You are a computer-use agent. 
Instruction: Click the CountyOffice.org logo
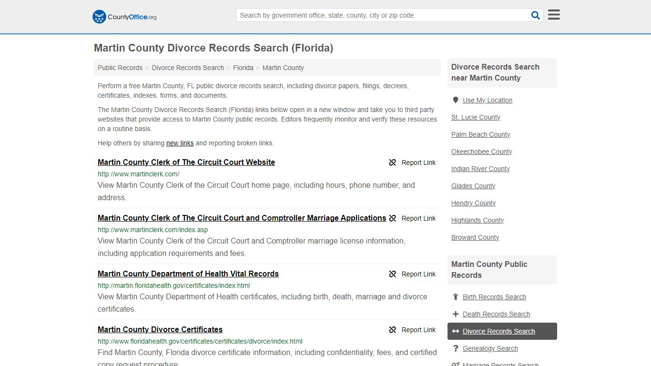tap(124, 17)
